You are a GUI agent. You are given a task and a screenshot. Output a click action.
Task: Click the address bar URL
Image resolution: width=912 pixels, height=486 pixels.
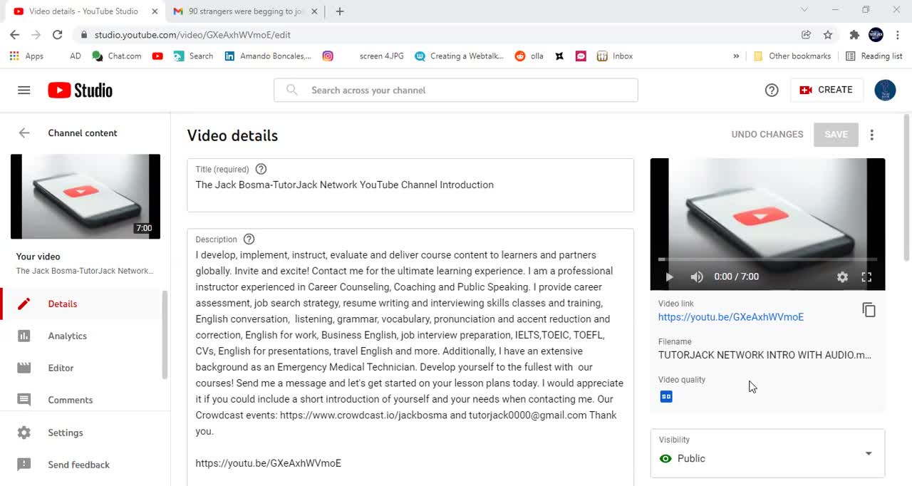pyautogui.click(x=192, y=35)
